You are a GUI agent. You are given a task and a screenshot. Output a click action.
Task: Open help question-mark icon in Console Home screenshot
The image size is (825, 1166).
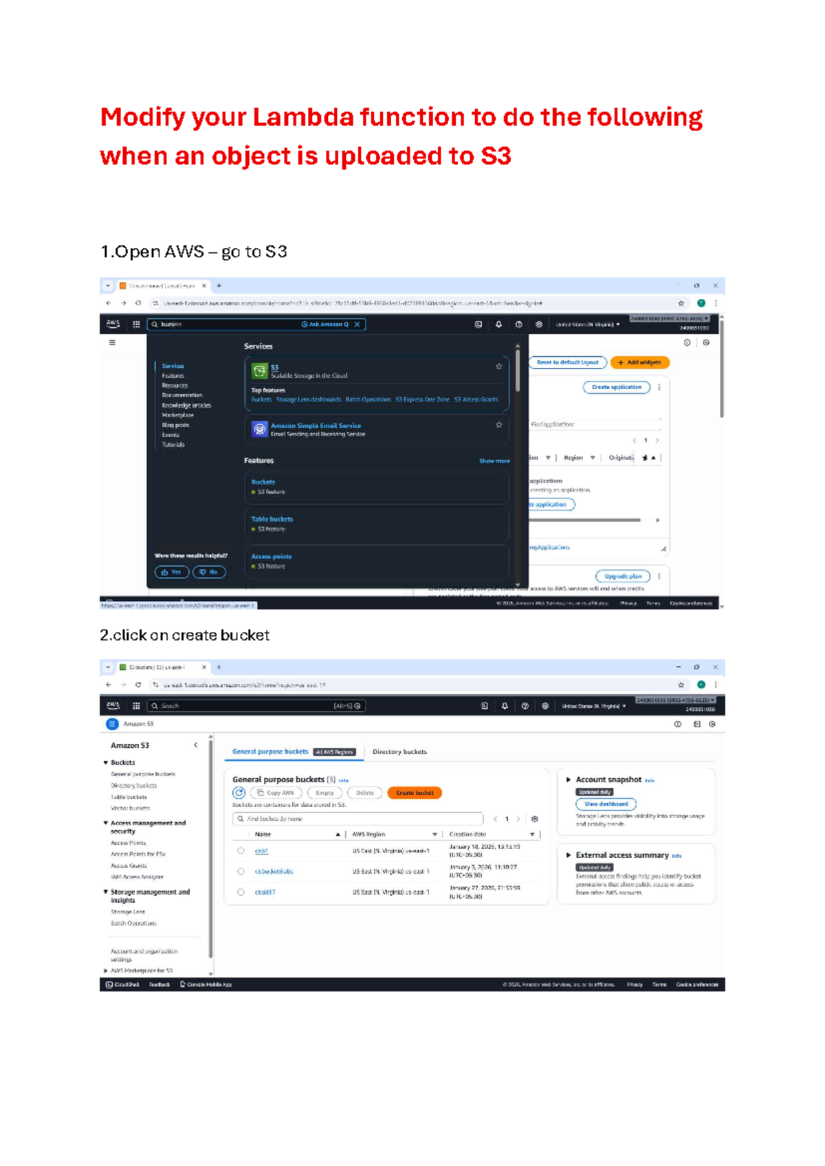click(x=519, y=324)
